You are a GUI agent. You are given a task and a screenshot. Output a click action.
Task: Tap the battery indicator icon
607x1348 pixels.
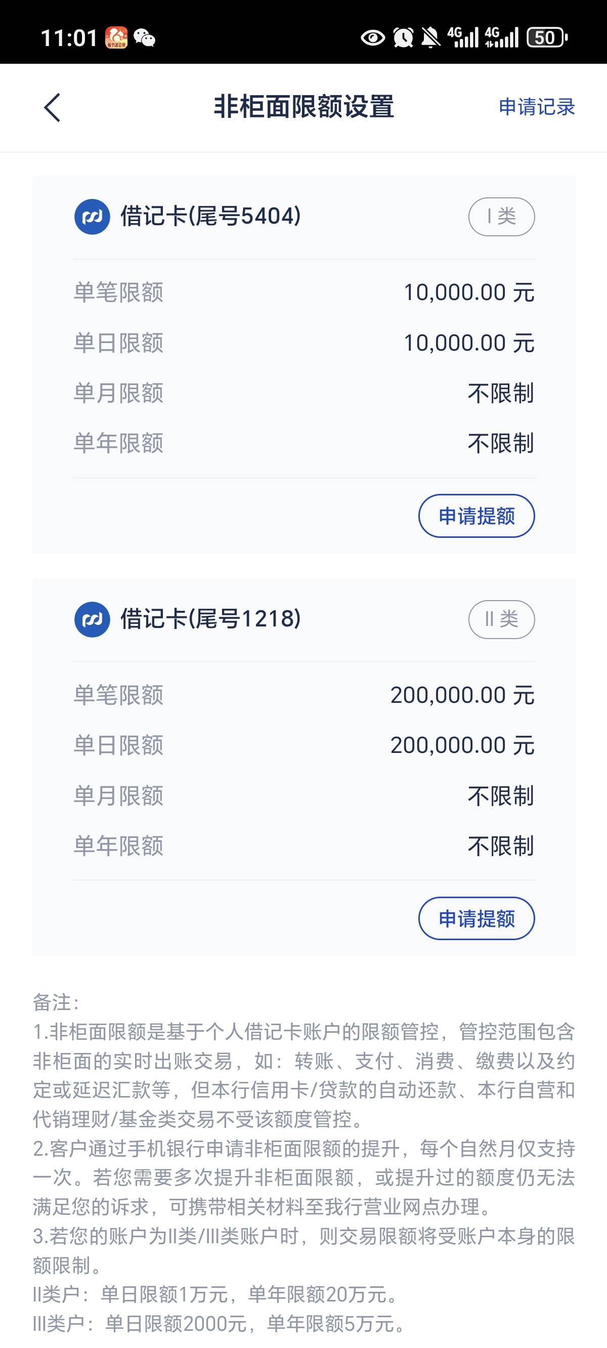click(x=547, y=37)
